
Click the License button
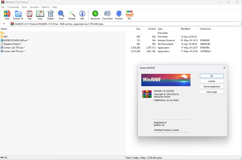(211, 81)
